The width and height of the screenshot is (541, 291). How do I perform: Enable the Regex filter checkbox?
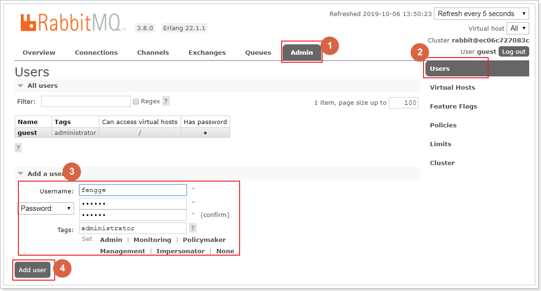[x=136, y=101]
